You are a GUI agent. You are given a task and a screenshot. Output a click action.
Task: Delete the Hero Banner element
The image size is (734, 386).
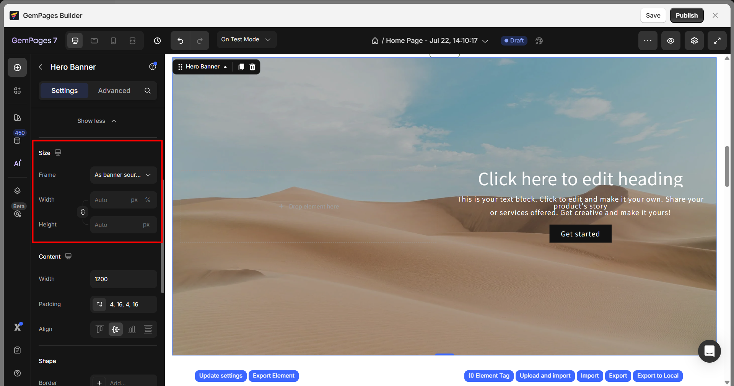pyautogui.click(x=252, y=67)
